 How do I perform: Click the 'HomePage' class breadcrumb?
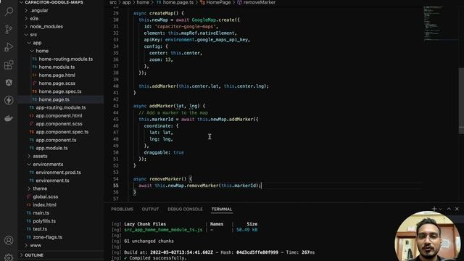coord(218,2)
